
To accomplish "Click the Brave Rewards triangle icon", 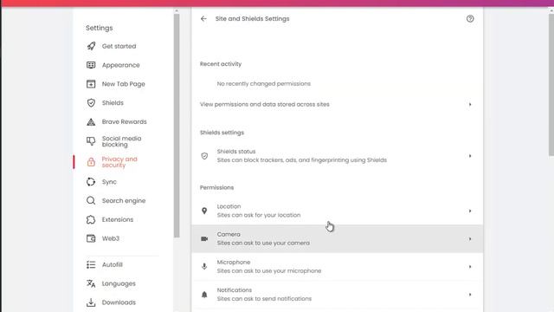I will 91,121.
